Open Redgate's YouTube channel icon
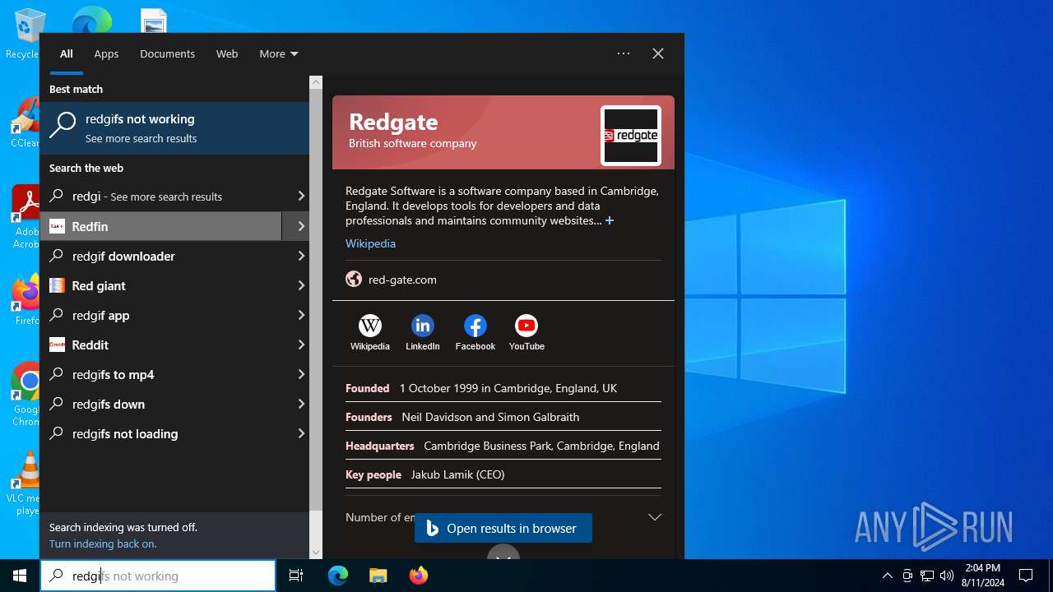Screen dimensions: 1053x592 tap(526, 326)
